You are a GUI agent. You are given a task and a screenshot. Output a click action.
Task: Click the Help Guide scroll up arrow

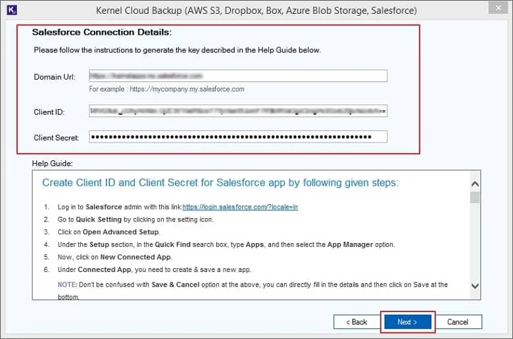[475, 184]
